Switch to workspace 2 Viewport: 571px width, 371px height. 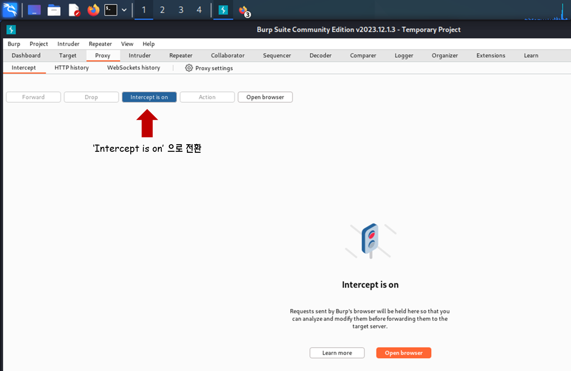(162, 10)
